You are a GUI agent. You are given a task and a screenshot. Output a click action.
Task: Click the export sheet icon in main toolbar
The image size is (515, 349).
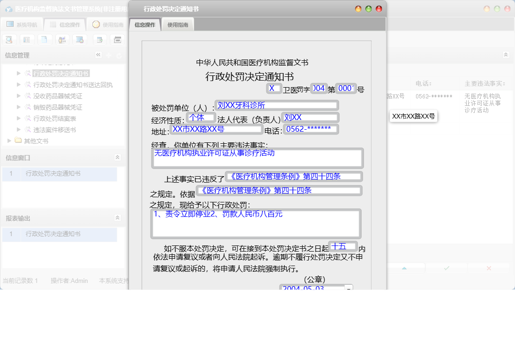click(100, 40)
